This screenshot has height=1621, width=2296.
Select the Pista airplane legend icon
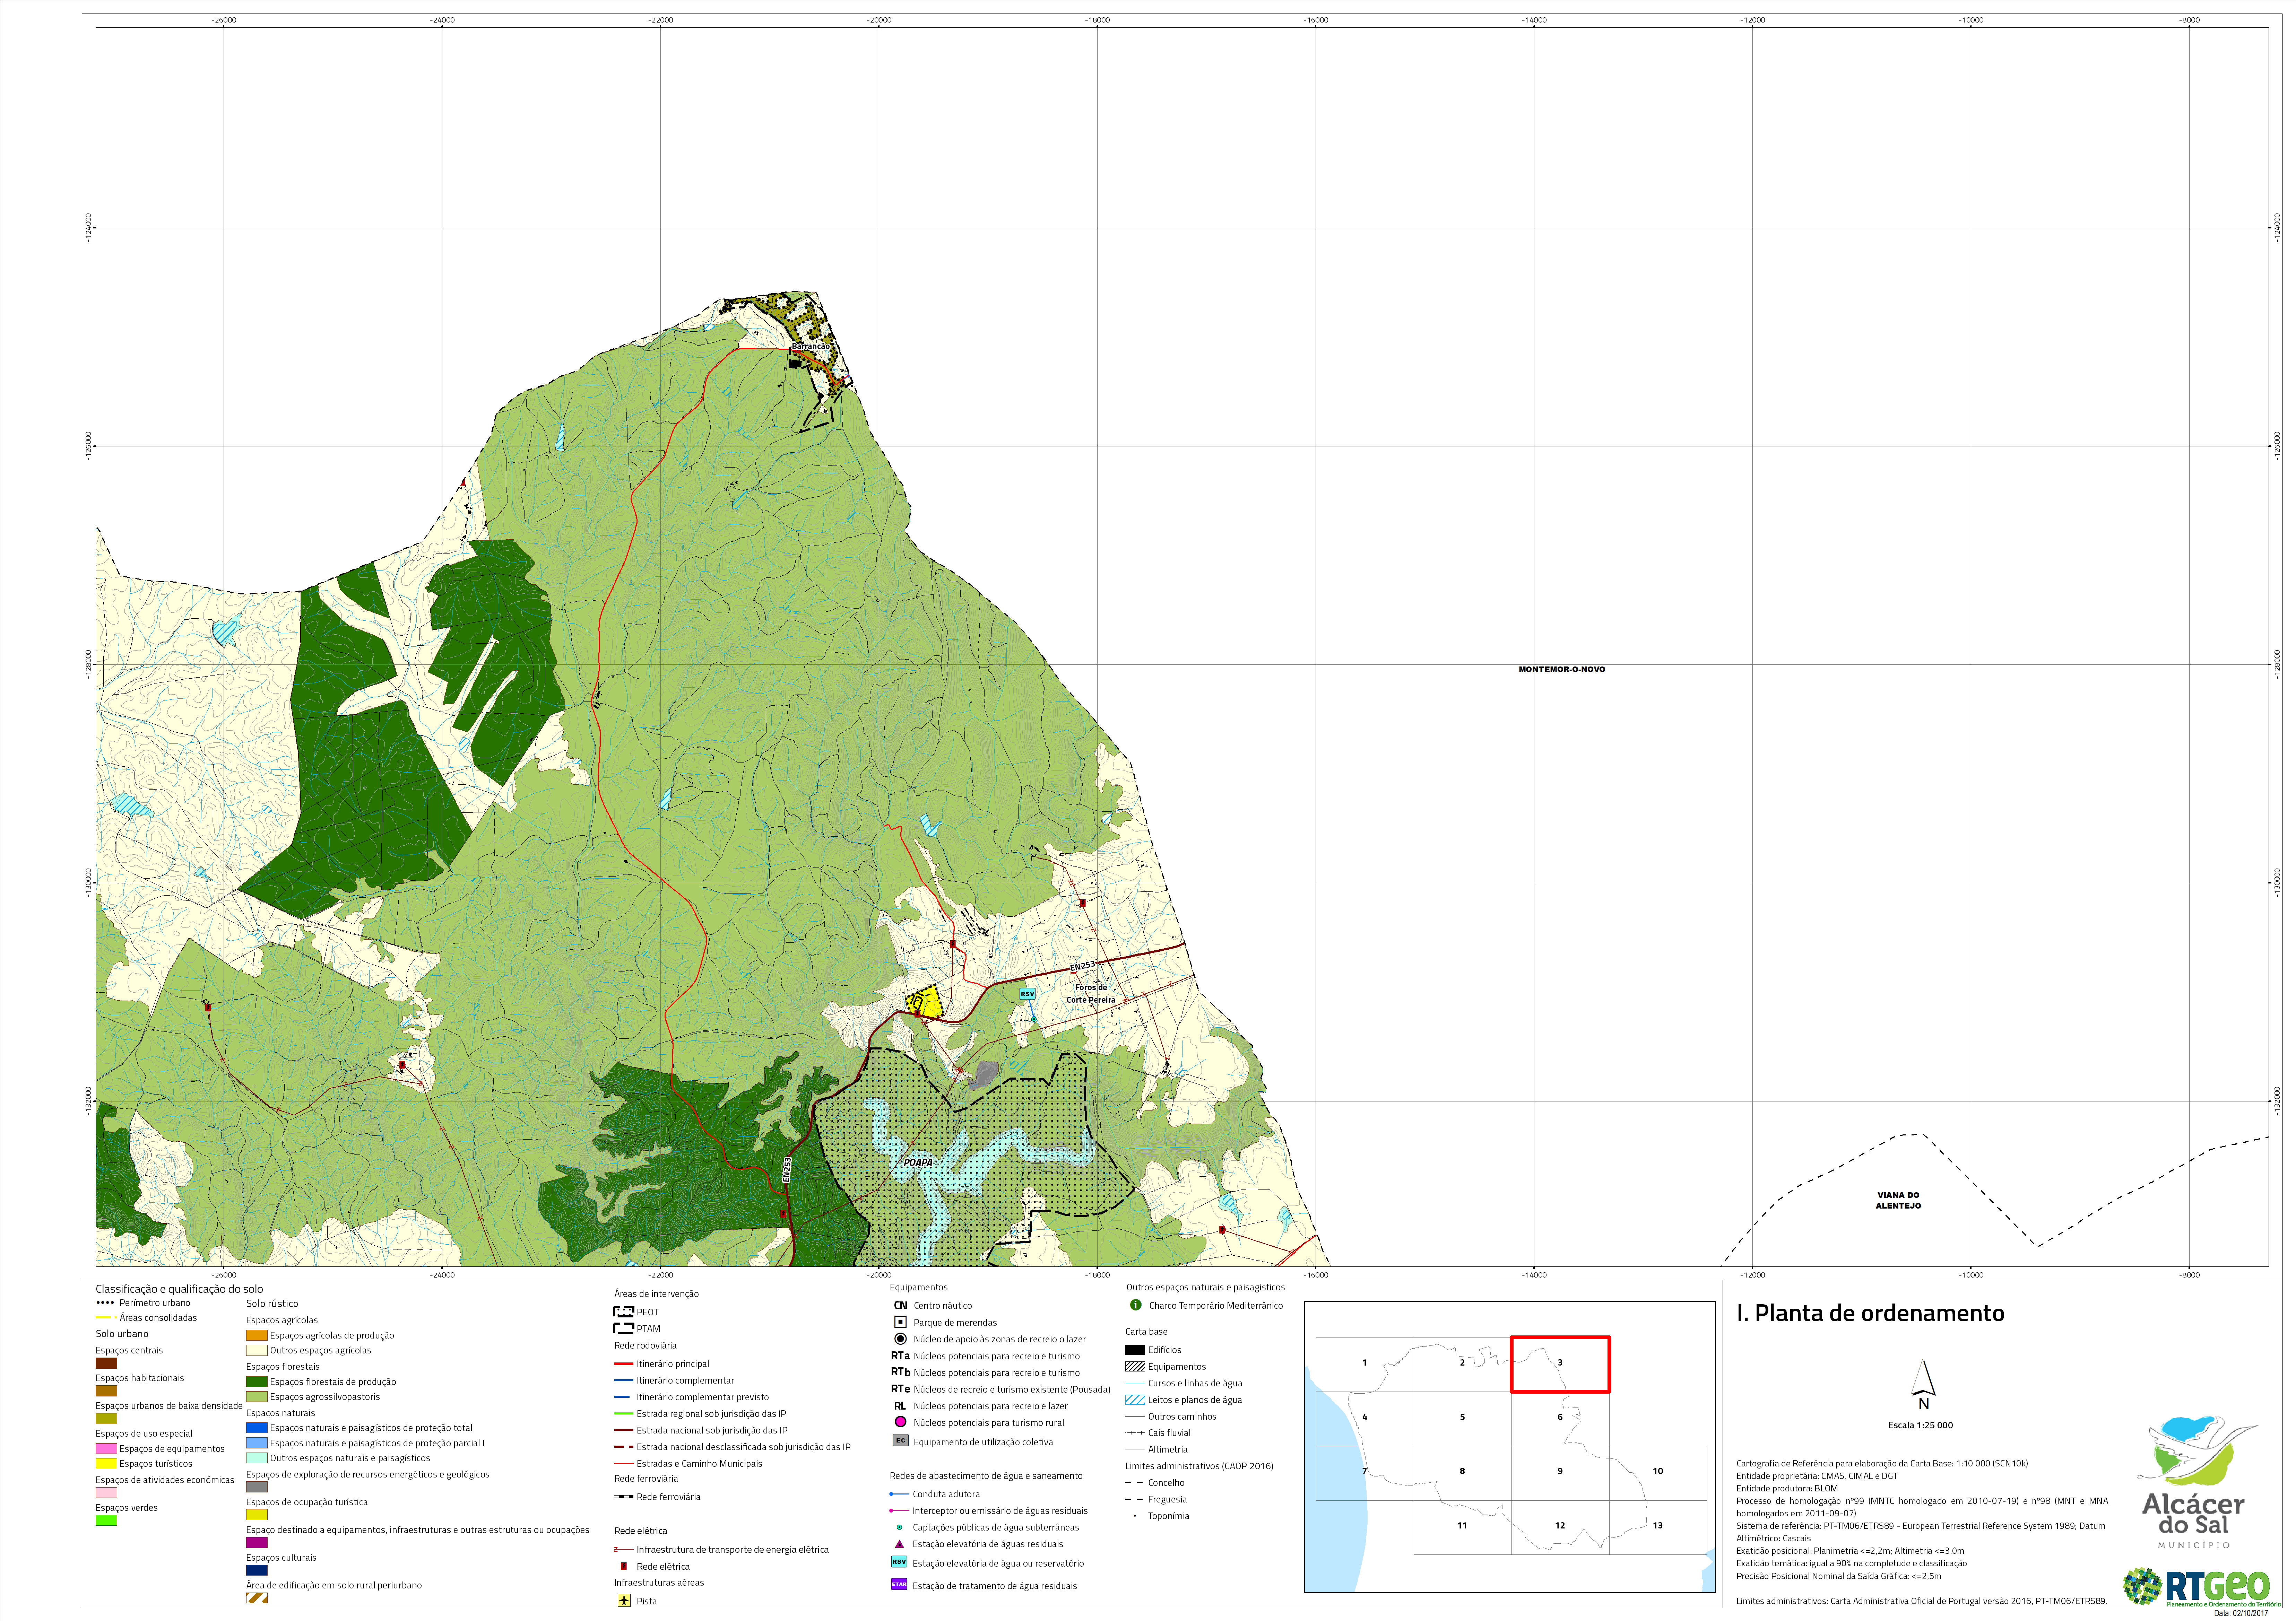(x=624, y=1600)
